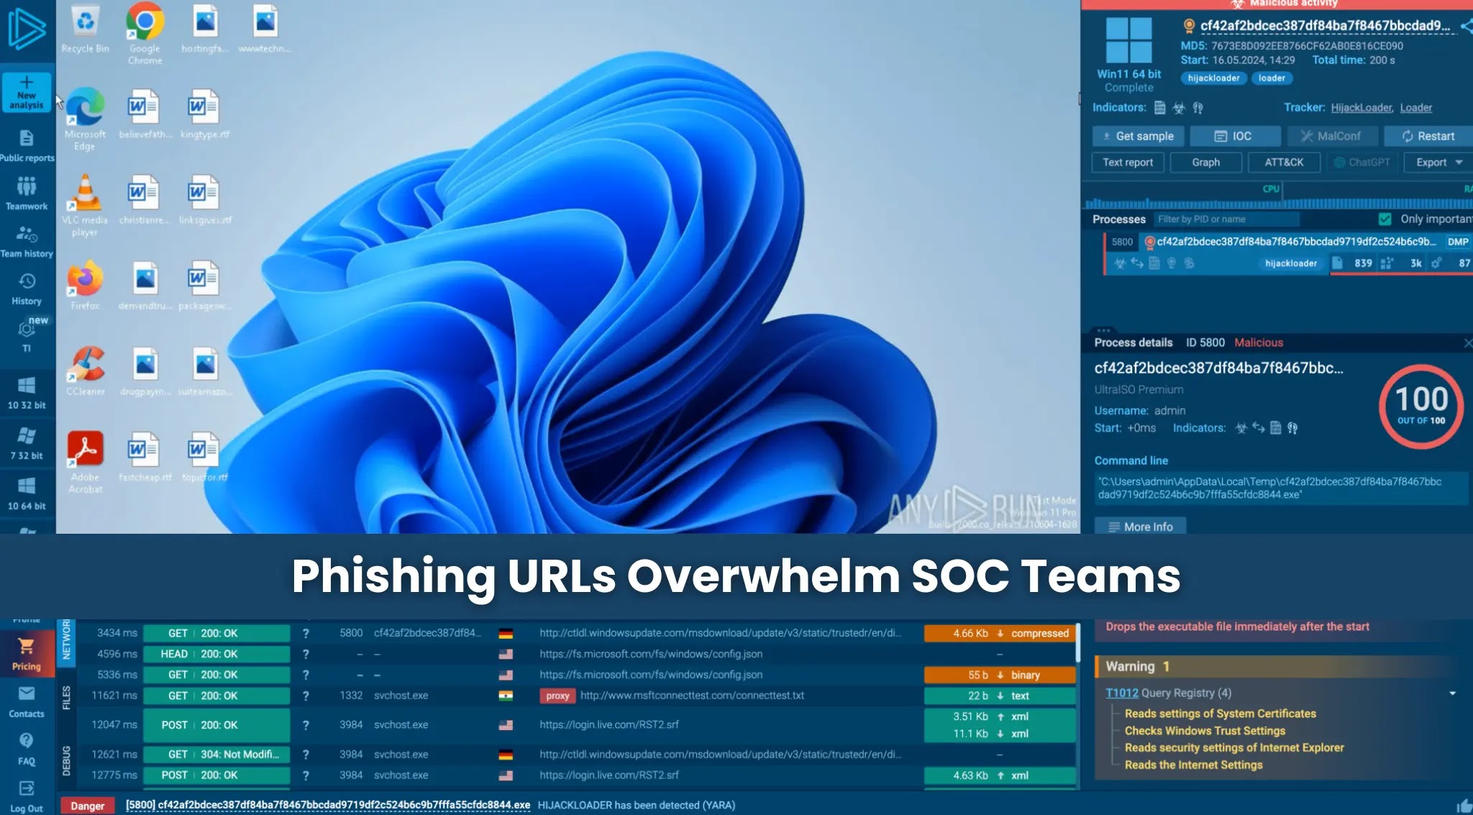Viewport: 1473px width, 815px height.
Task: Open the Pricing page
Action: point(27,654)
